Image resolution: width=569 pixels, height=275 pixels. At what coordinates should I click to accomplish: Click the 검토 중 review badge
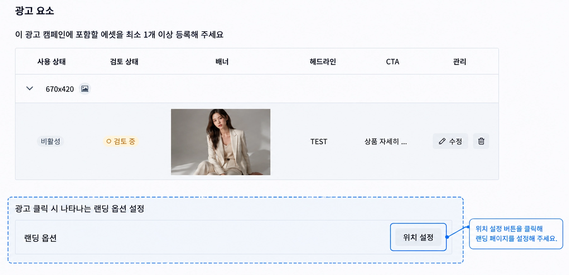pyautogui.click(x=121, y=141)
